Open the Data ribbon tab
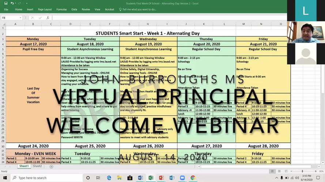The image size is (325, 182). [x=74, y=9]
